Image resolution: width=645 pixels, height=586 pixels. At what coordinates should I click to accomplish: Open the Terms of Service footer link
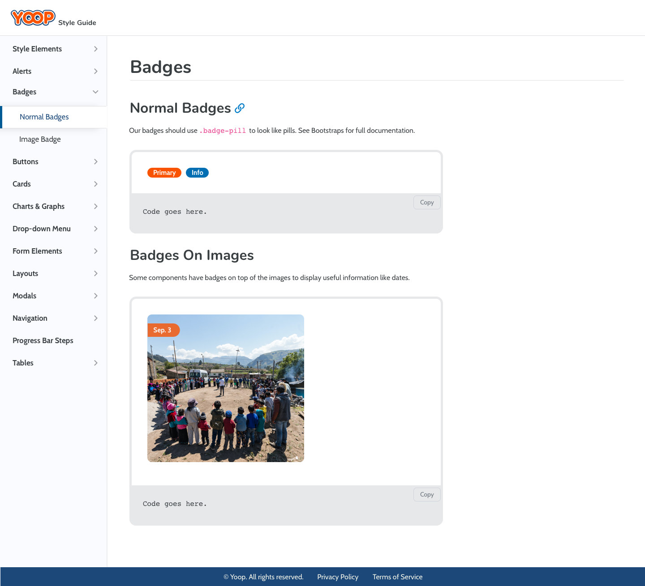click(x=397, y=577)
